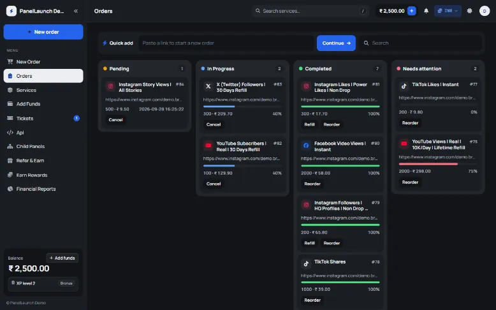496x310 pixels.
Task: Click YouTube icon on Subscribers order
Action: (x=208, y=145)
